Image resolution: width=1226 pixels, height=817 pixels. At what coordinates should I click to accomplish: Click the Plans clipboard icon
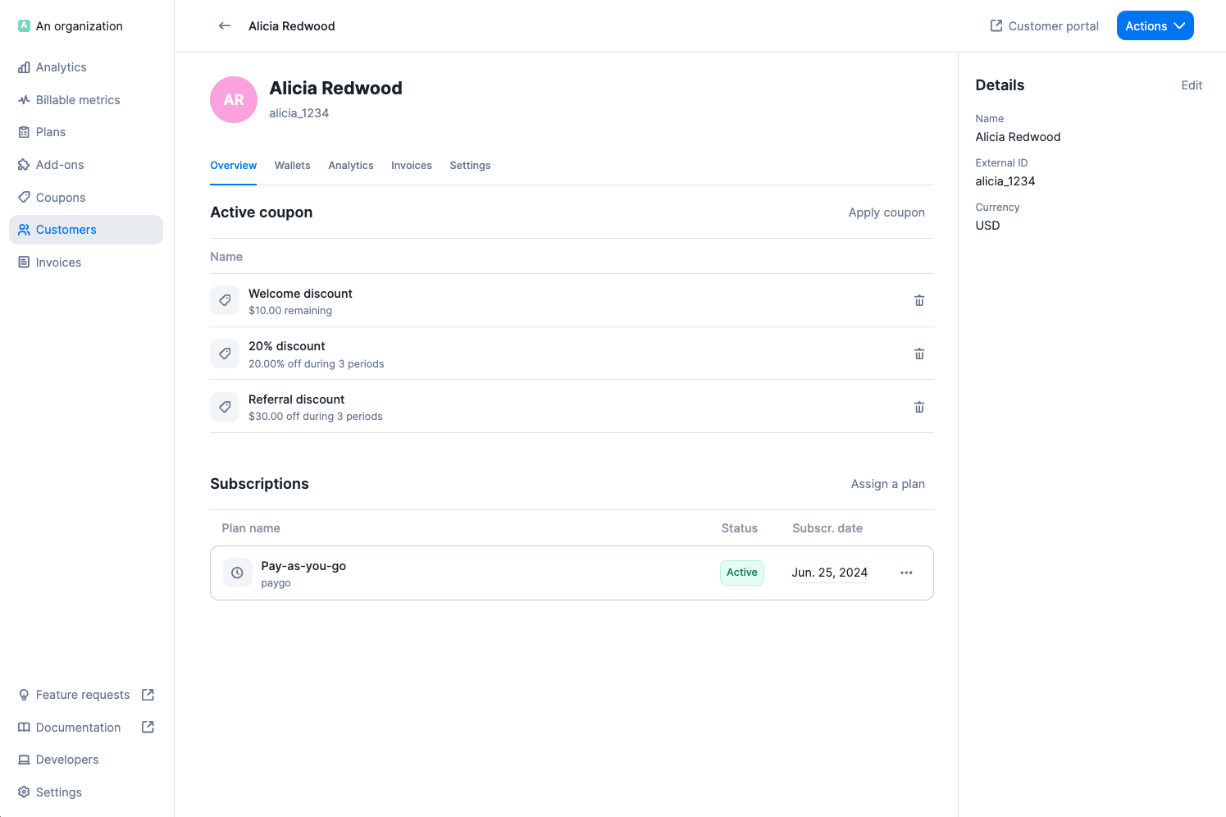tap(24, 132)
